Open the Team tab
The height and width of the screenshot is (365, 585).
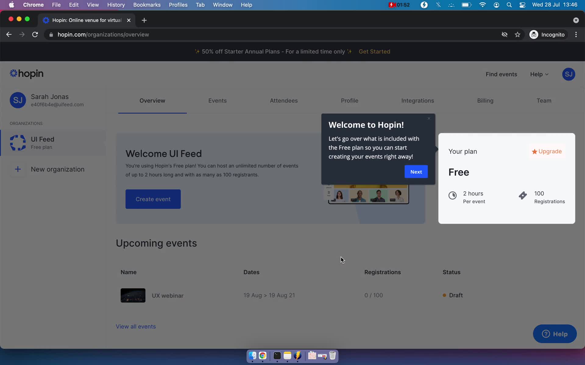[544, 101]
